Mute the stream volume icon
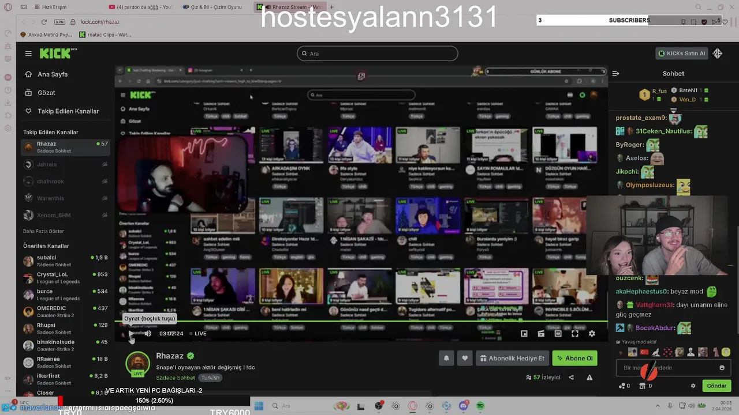The width and height of the screenshot is (739, 415). pyautogui.click(x=148, y=333)
